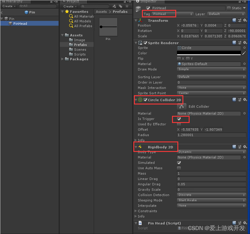The height and width of the screenshot is (234, 250).
Task: Open Sprite Renderer gear settings menu
Action: pyautogui.click(x=245, y=43)
